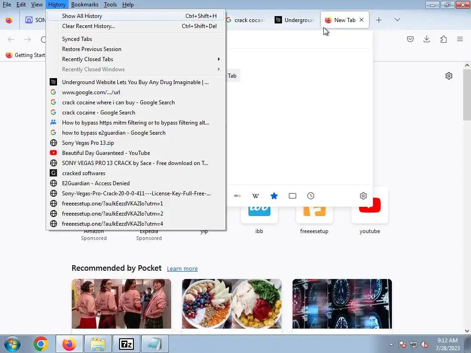Open freeeesetup.one utm=4 history entry
Image resolution: width=471 pixels, height=353 pixels.
(x=136, y=224)
